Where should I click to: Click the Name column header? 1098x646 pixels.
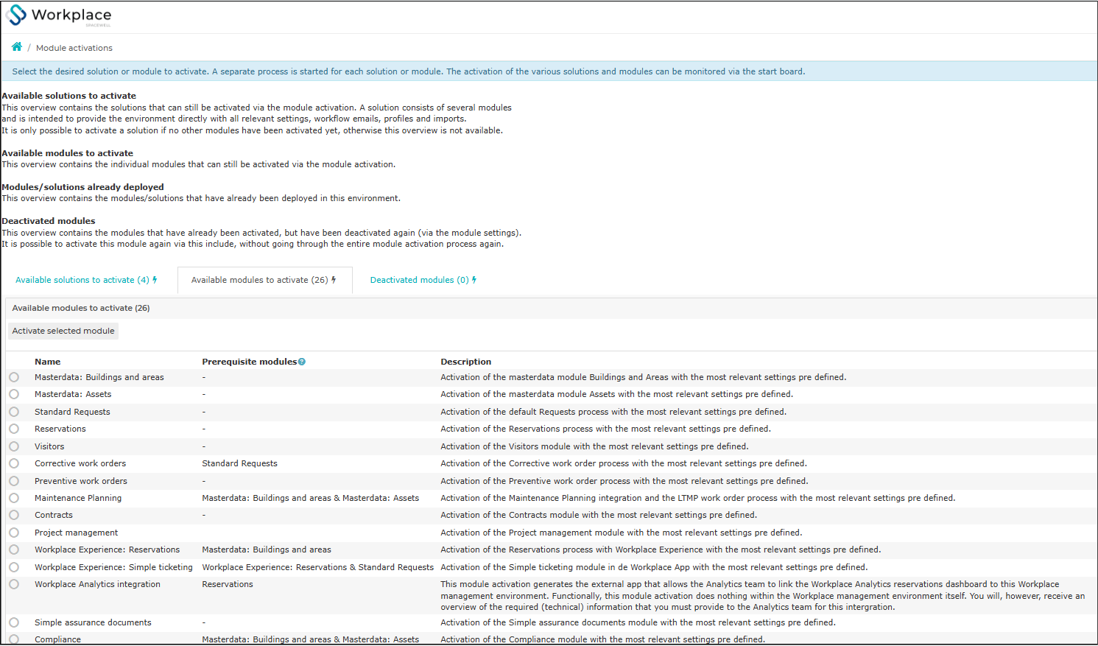(48, 362)
